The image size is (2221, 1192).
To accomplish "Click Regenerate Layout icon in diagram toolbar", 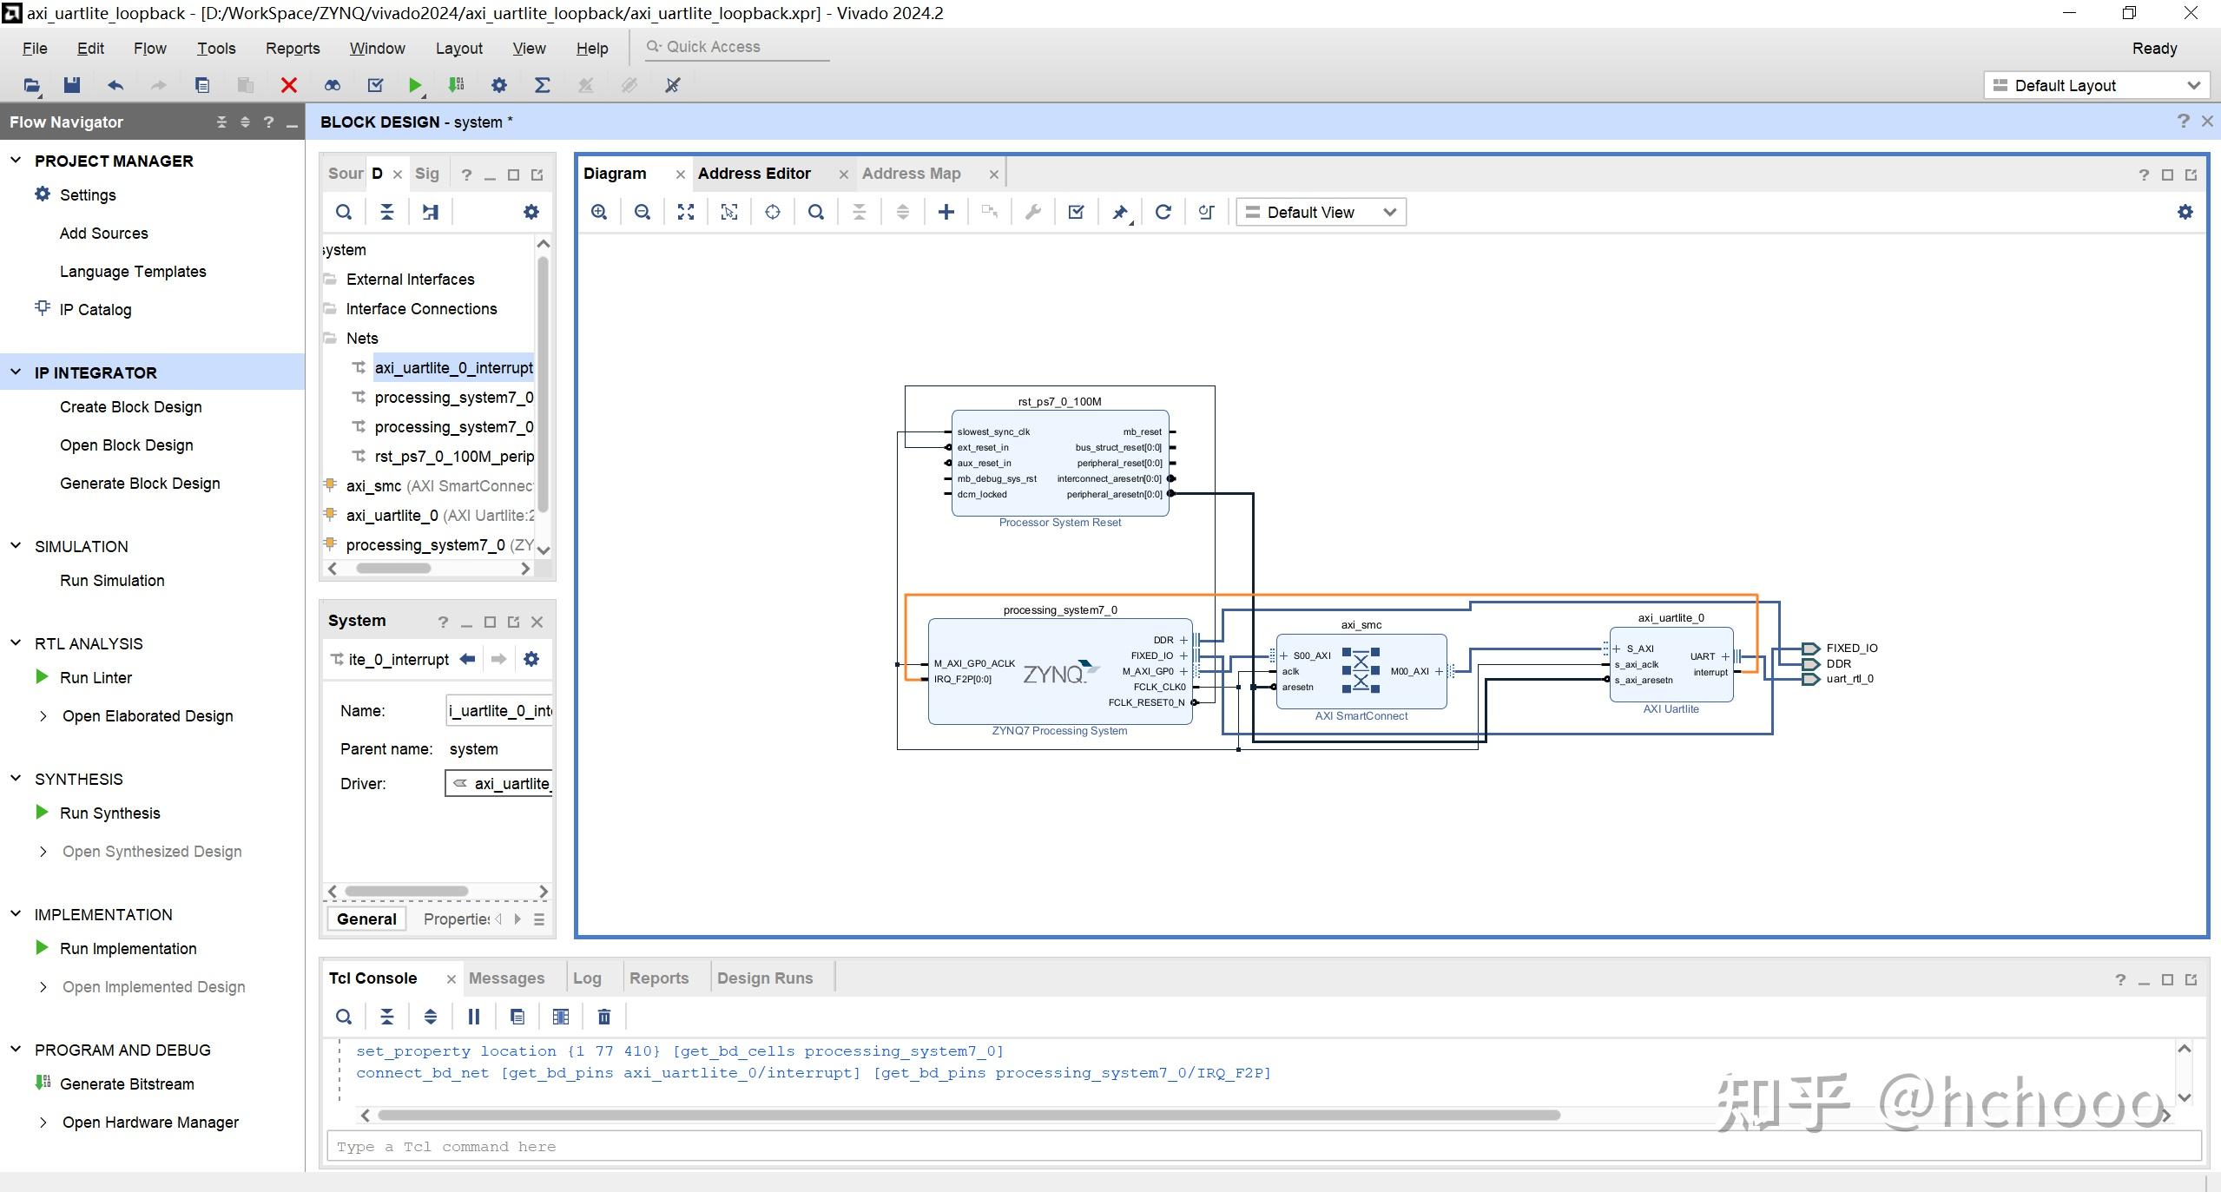I will pos(1163,212).
